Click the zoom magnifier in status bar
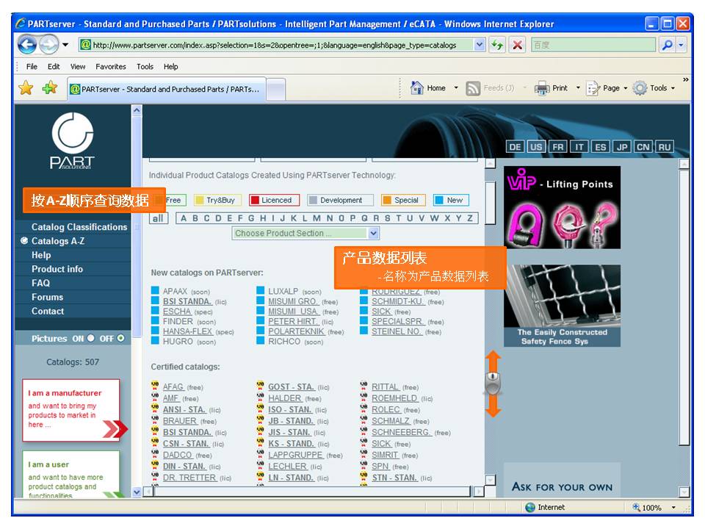 click(636, 508)
